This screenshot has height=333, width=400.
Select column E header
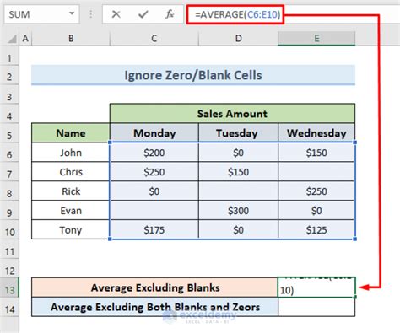(x=316, y=39)
